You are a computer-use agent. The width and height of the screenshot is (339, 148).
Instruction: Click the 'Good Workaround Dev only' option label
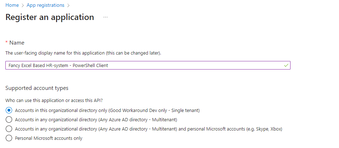pos(107,110)
